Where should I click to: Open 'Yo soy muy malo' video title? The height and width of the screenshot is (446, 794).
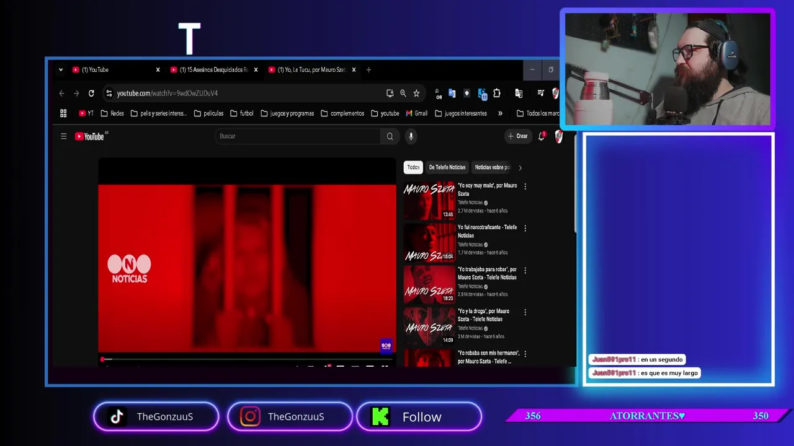point(487,190)
